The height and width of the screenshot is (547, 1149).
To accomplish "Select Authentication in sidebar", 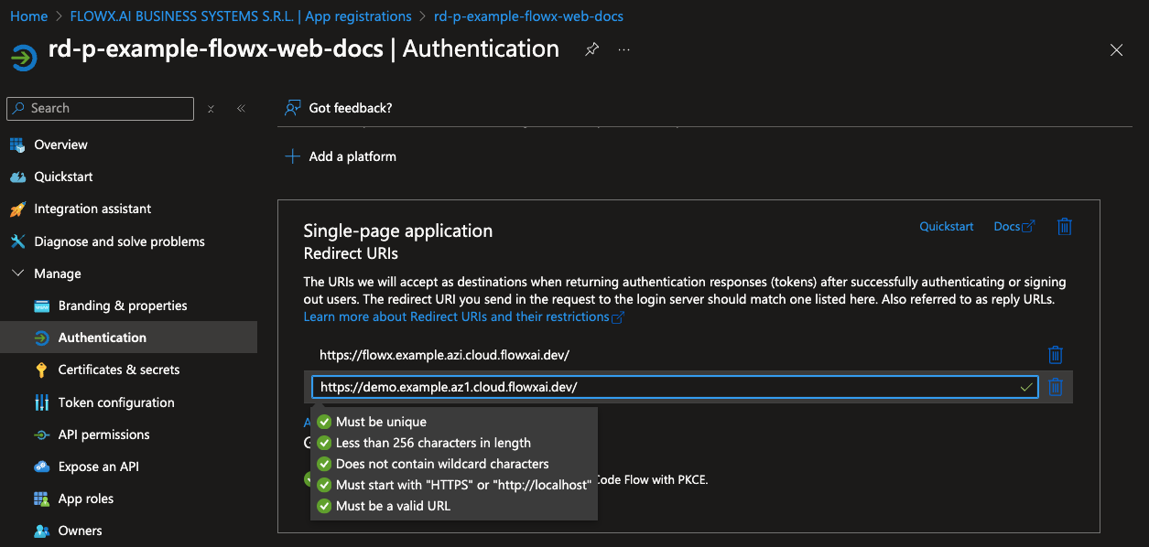I will point(128,338).
